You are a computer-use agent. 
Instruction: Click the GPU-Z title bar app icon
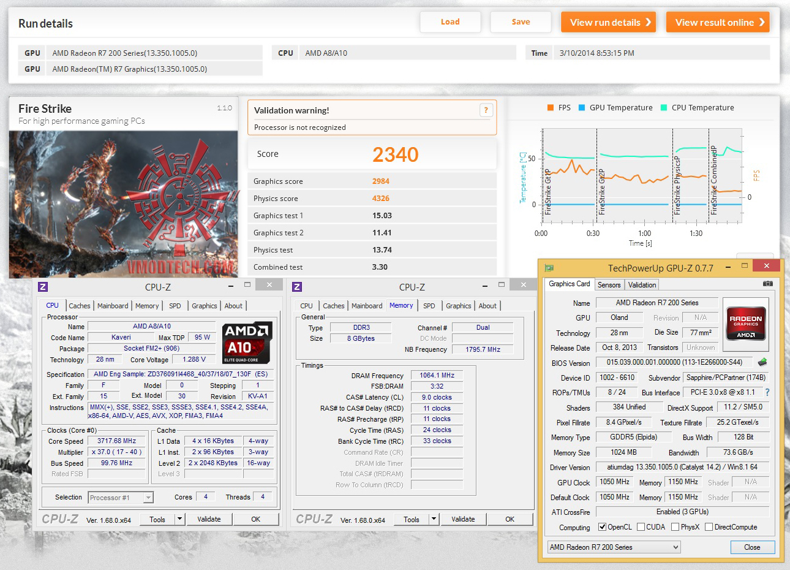tap(549, 268)
